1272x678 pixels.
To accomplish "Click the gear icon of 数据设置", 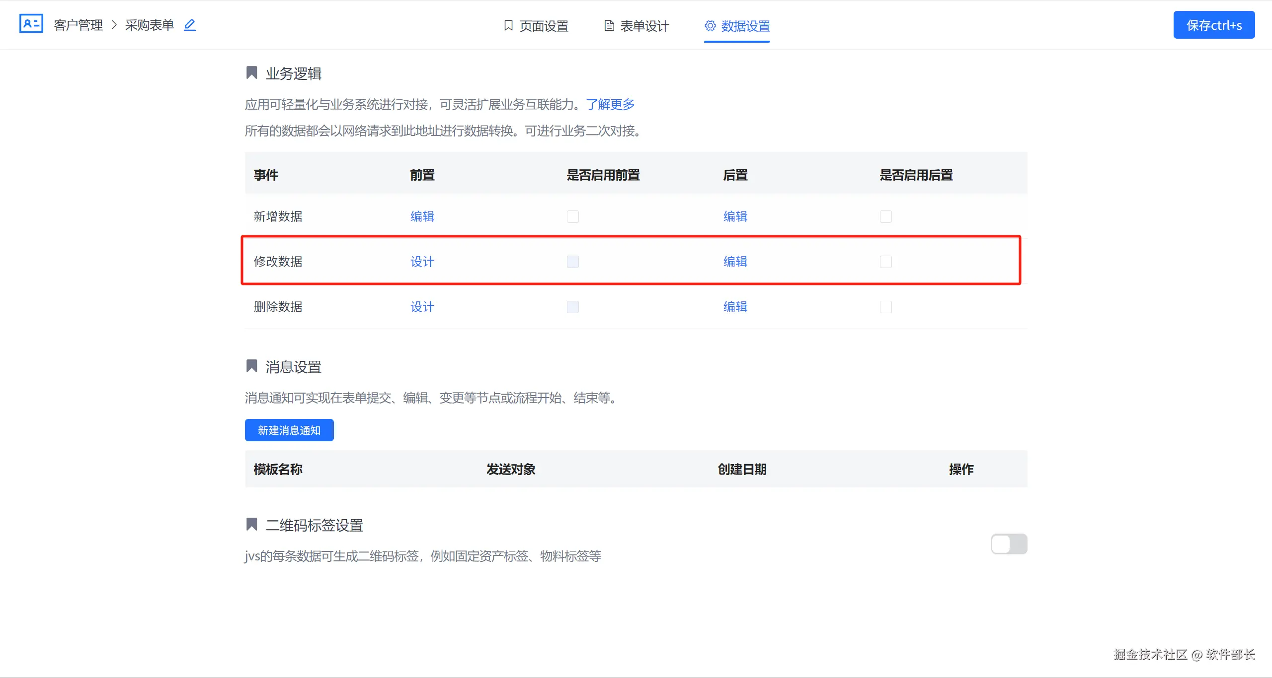I will [x=710, y=26].
